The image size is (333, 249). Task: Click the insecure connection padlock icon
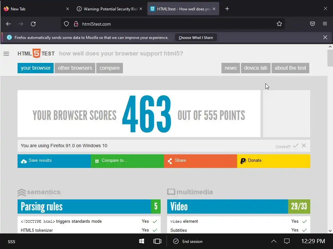click(x=76, y=24)
